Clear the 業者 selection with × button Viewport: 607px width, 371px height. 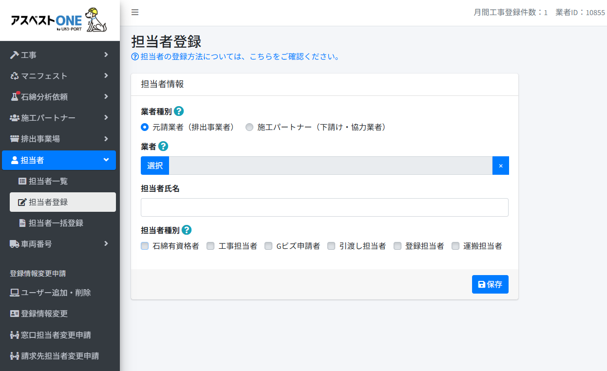pyautogui.click(x=500, y=166)
